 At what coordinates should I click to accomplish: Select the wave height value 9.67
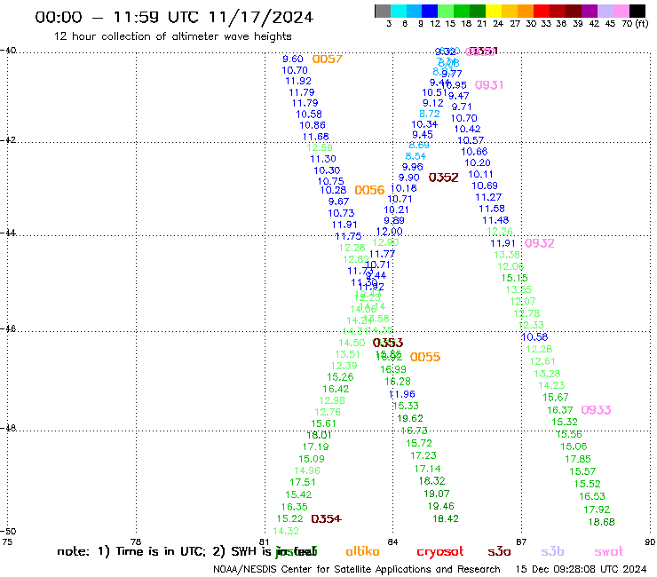point(338,202)
